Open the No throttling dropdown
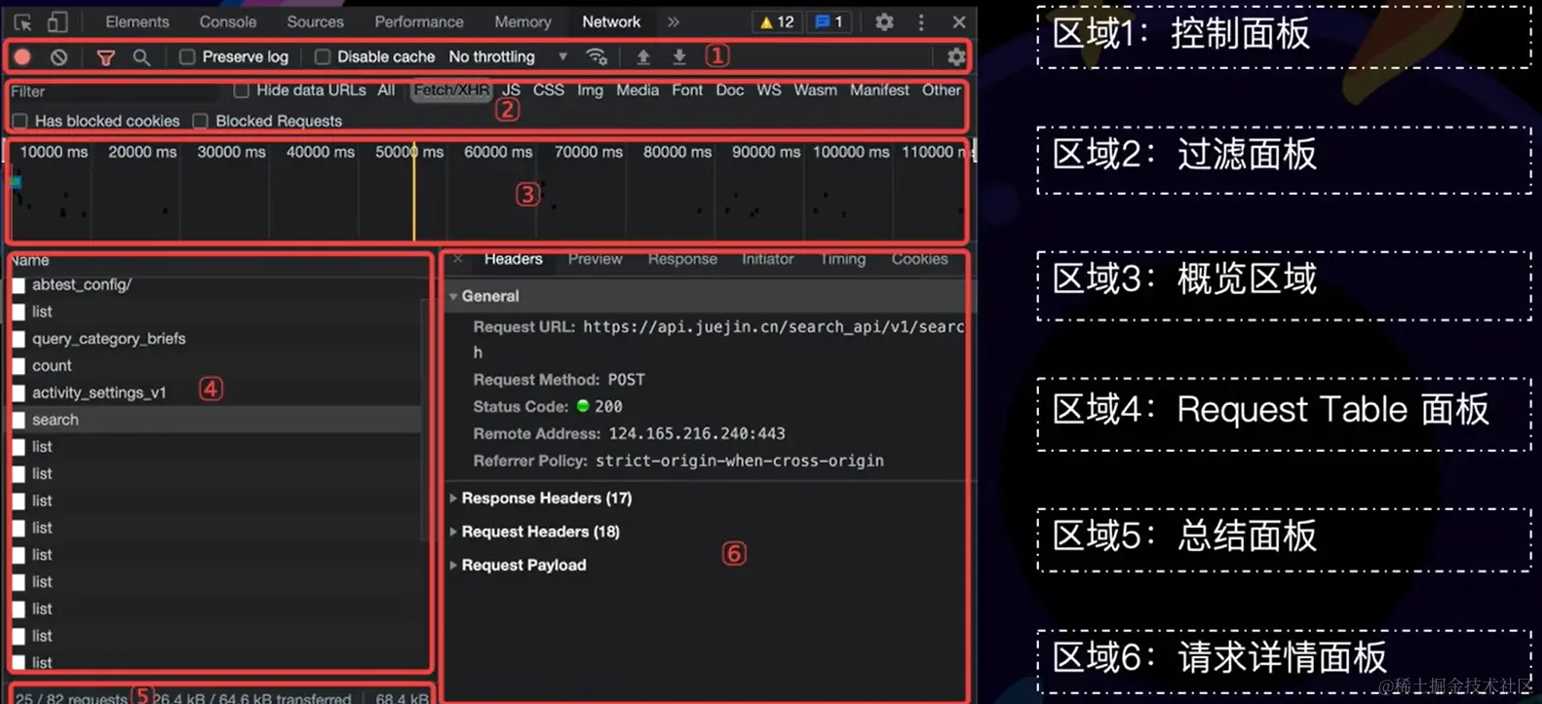 click(508, 56)
